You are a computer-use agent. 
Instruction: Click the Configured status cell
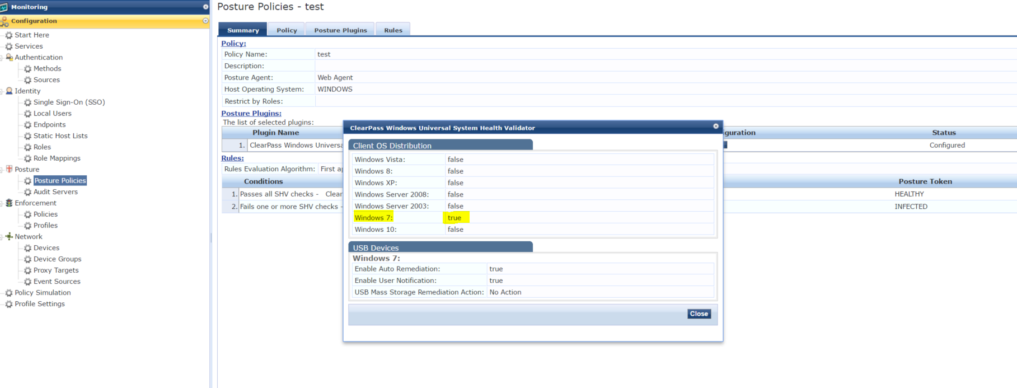click(x=947, y=145)
